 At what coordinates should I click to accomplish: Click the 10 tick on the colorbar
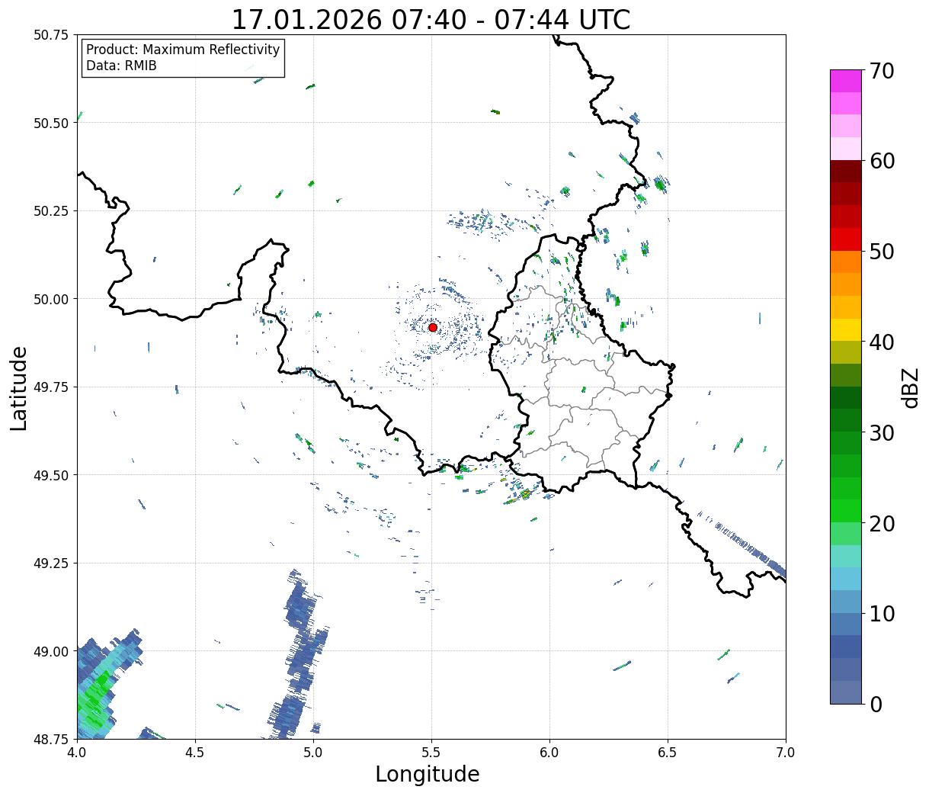(x=882, y=613)
